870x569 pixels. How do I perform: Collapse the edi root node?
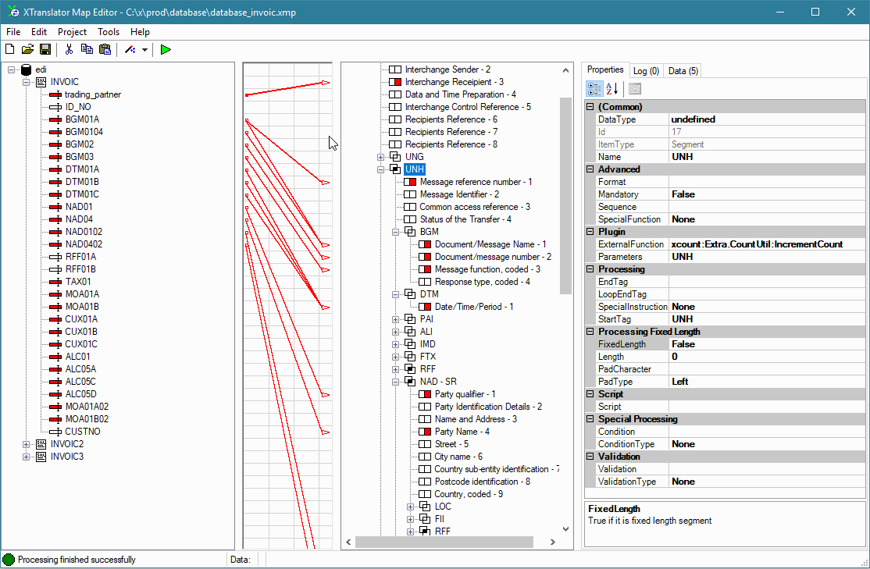(x=11, y=70)
